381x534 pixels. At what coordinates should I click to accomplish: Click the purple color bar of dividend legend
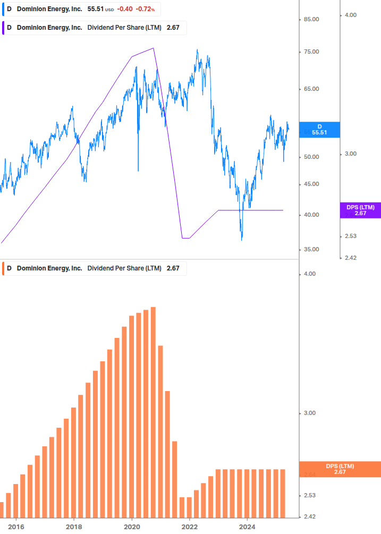(3, 28)
